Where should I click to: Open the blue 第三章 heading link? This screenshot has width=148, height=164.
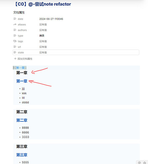coord(22,155)
